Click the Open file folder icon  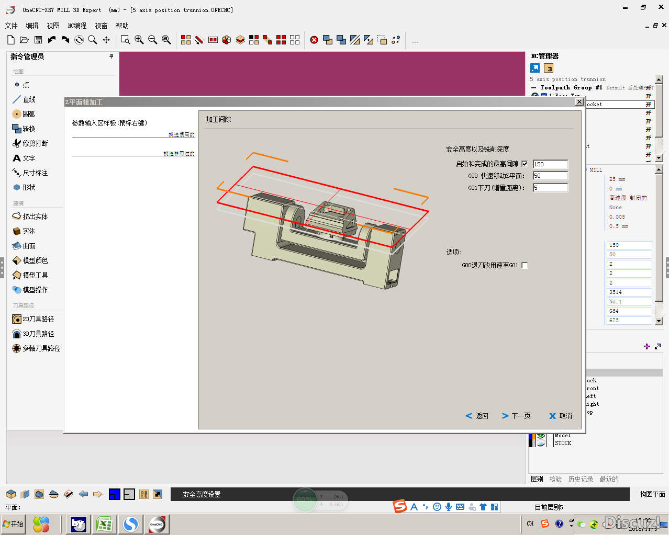pos(24,40)
